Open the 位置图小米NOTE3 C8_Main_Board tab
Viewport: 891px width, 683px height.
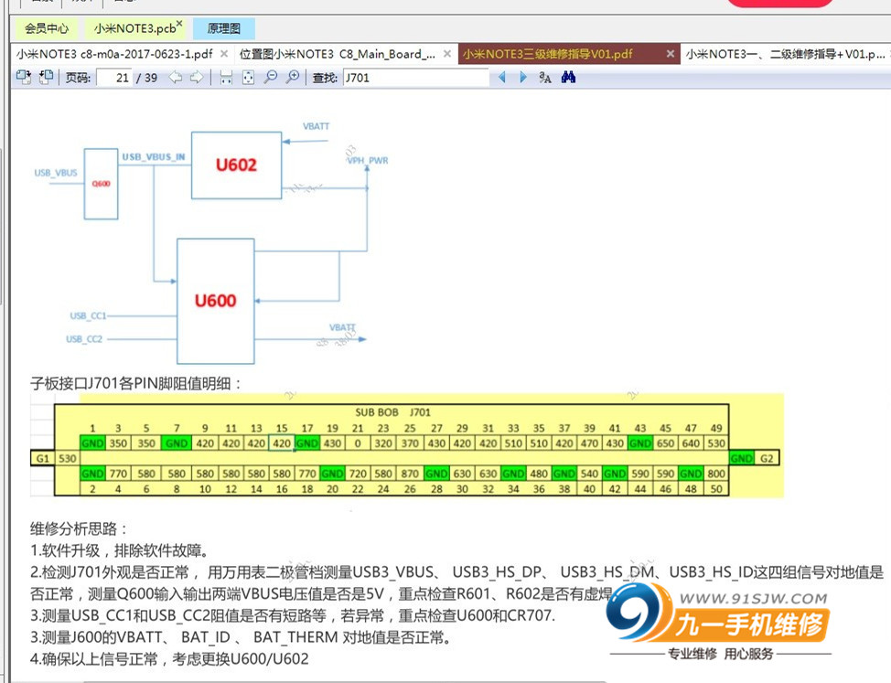(338, 54)
